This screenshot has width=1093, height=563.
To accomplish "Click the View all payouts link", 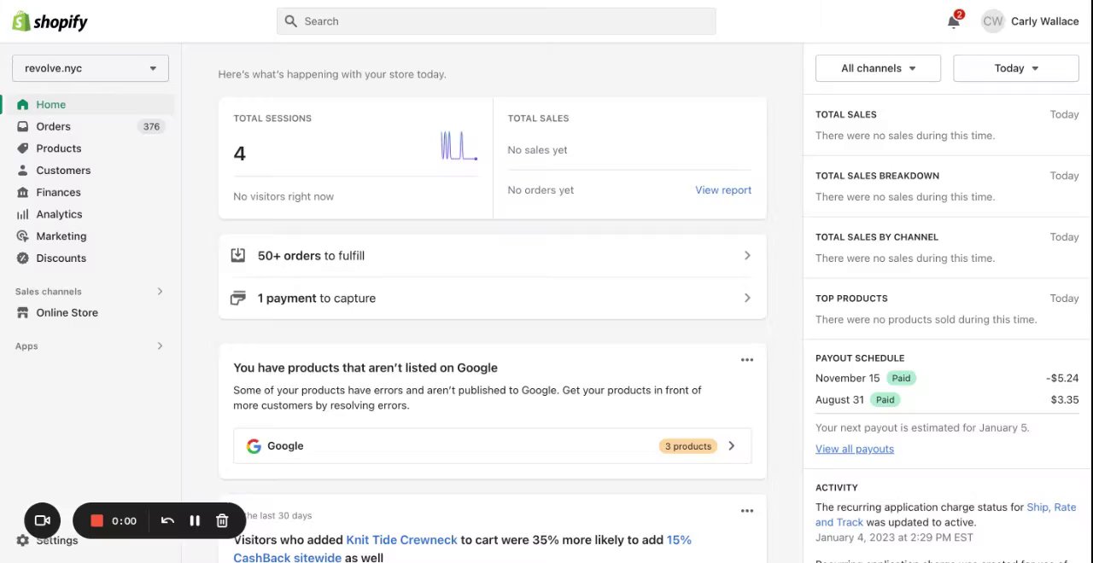I will coord(855,449).
